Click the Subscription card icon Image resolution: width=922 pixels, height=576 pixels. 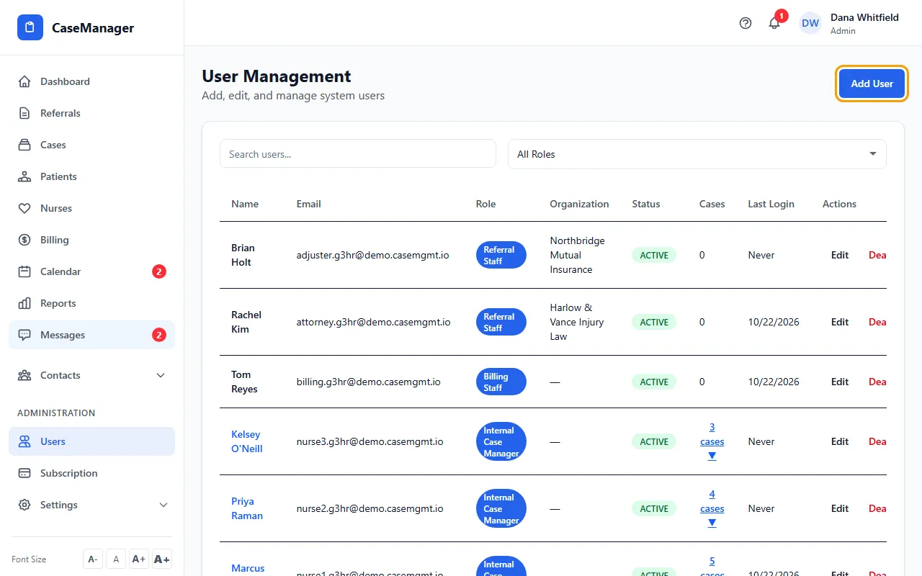tap(24, 473)
